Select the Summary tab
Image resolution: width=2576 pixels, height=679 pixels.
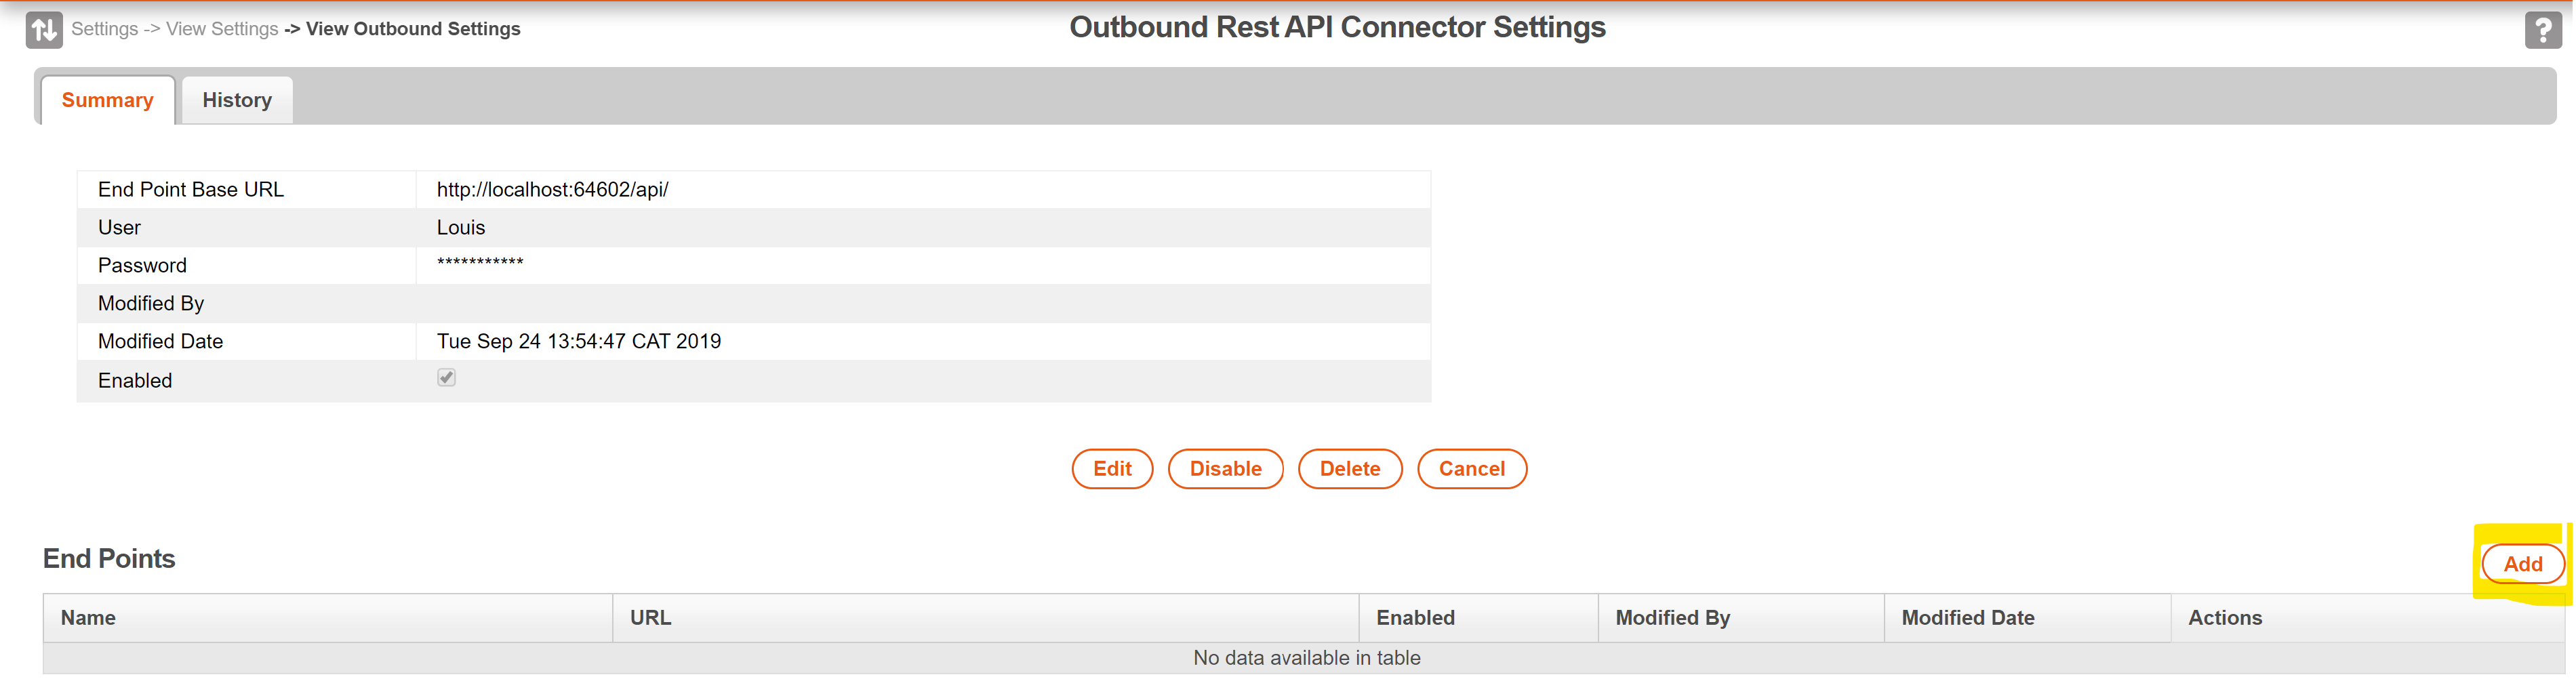click(x=107, y=100)
